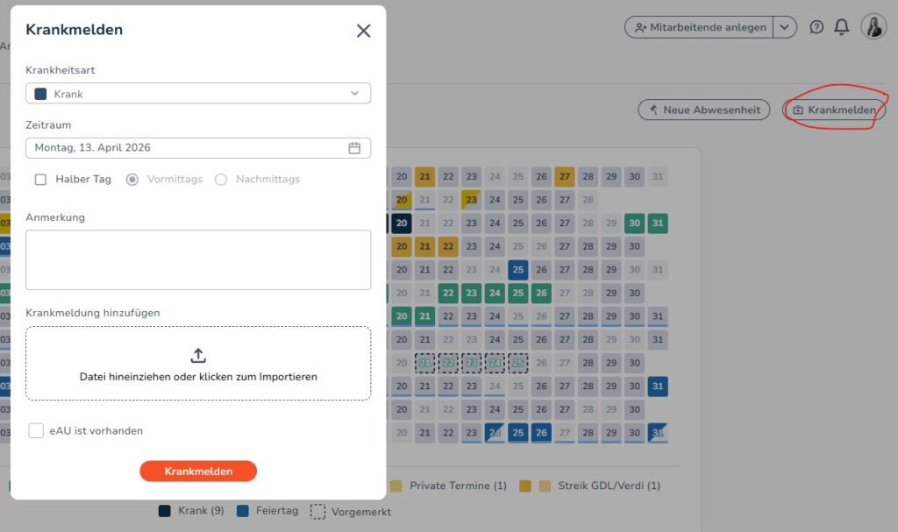Click the Mitarbeitende anlegen button
The height and width of the screenshot is (532, 898).
tap(699, 27)
